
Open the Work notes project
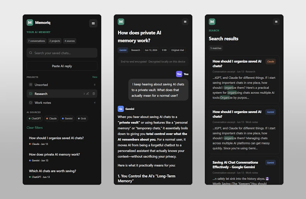pos(62,103)
